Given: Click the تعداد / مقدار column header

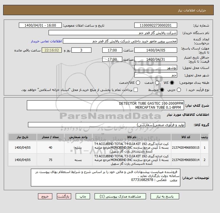Looking at the screenshot, I should (51, 137).
